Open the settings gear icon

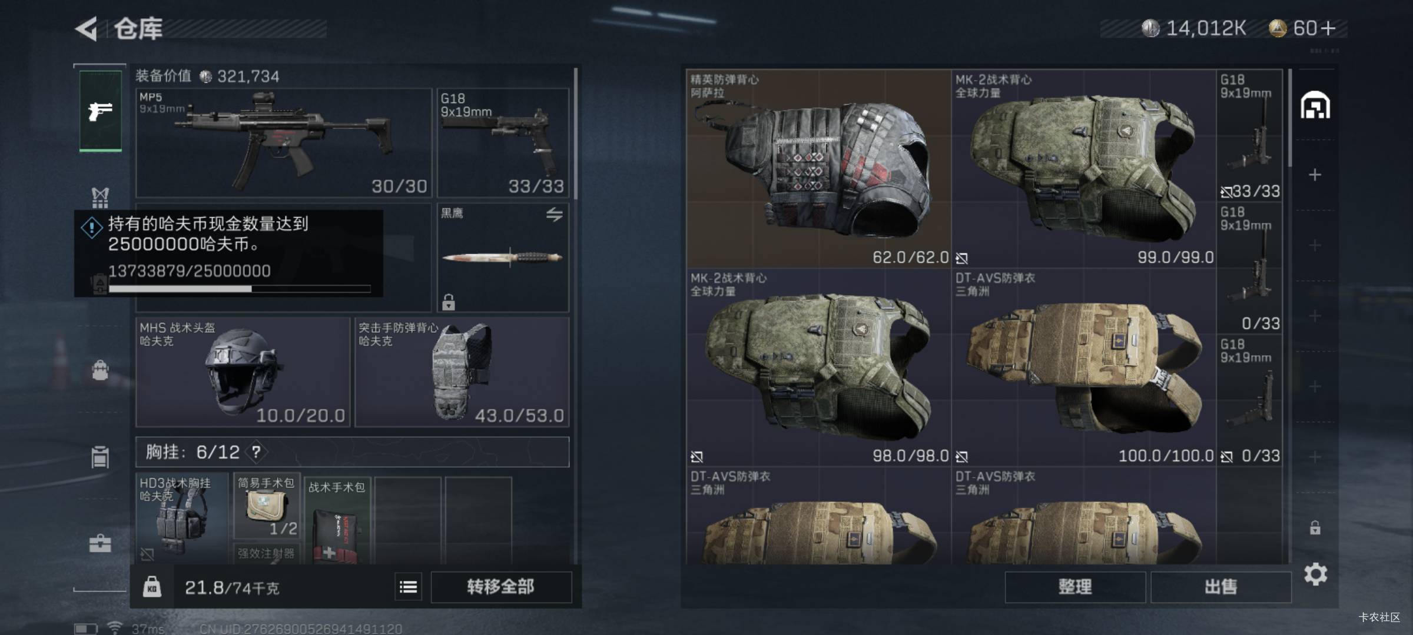point(1315,574)
